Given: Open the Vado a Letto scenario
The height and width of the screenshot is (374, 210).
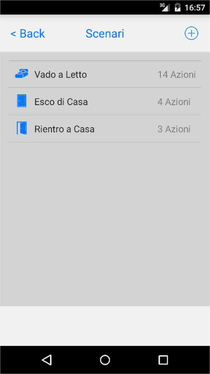Looking at the screenshot, I should tap(105, 74).
